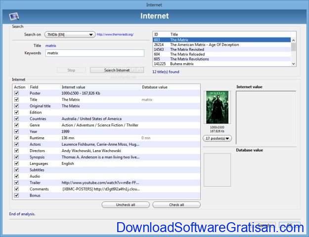Click the film icon in the header

click(x=14, y=16)
